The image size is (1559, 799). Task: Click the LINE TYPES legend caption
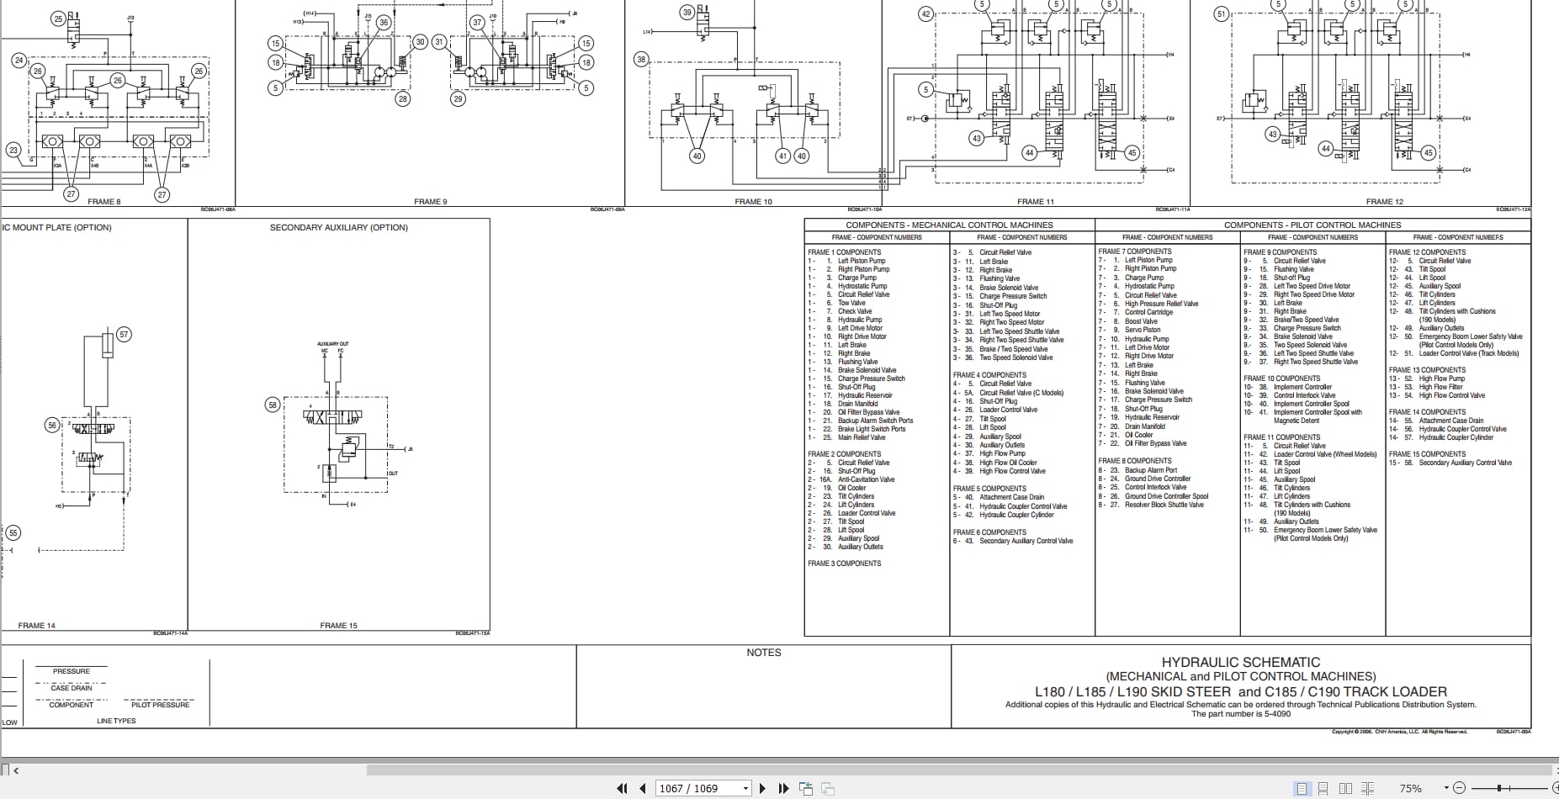click(116, 721)
